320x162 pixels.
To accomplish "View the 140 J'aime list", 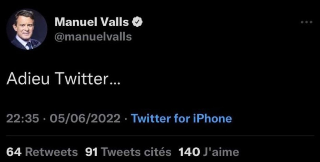I will 209,152.
